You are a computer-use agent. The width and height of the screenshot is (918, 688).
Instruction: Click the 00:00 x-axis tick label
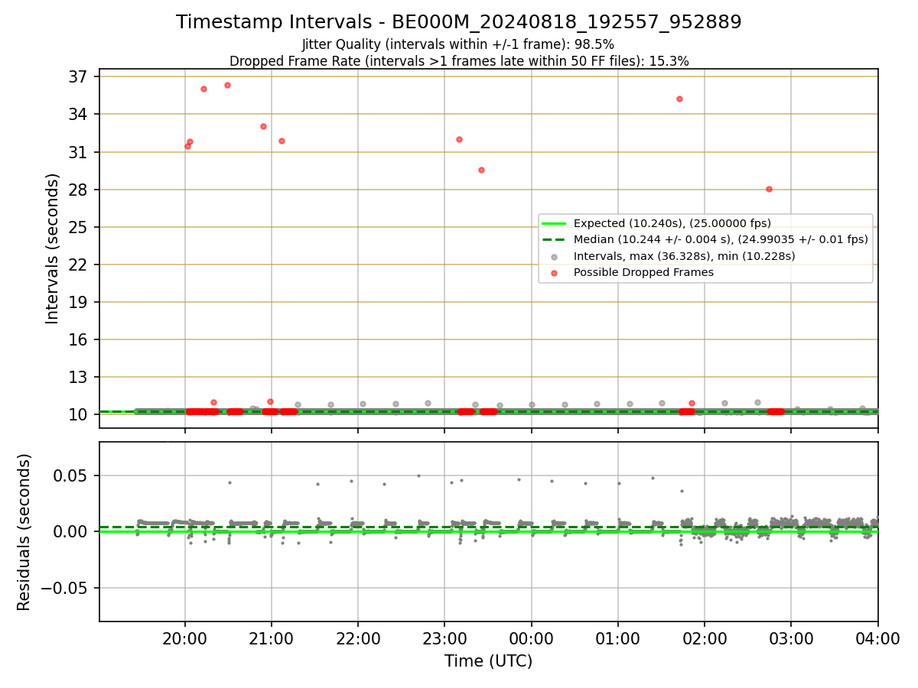[x=532, y=639]
